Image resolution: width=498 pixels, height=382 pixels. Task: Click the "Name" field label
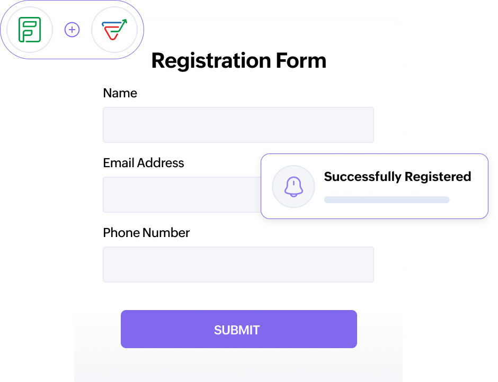pos(120,93)
